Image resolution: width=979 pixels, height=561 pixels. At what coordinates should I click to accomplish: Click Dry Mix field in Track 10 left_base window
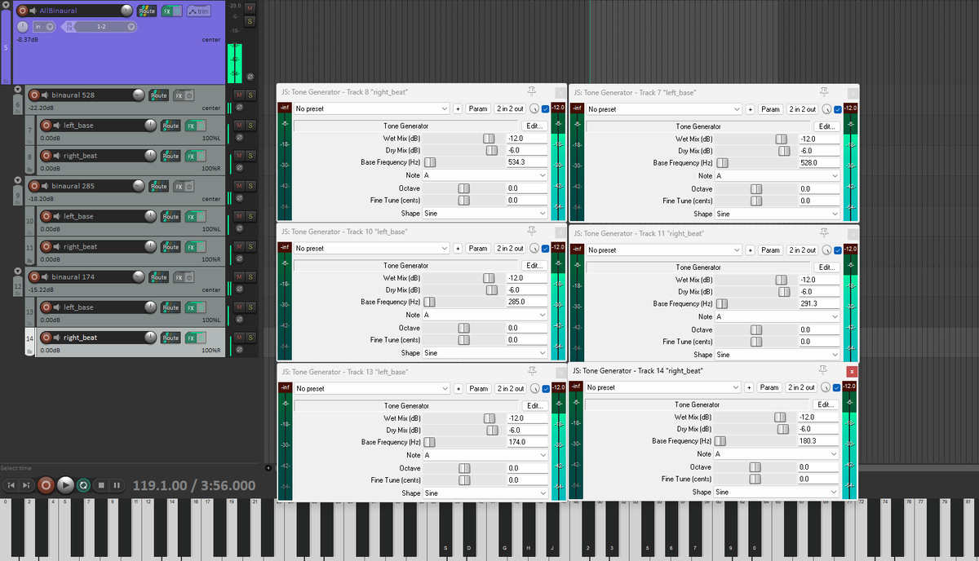click(x=527, y=290)
